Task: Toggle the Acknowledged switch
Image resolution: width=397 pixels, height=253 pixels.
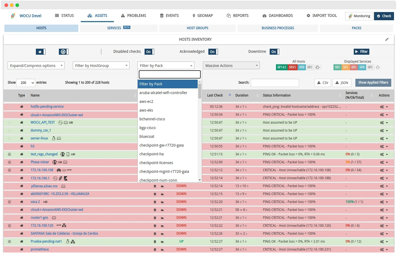Action: [213, 52]
